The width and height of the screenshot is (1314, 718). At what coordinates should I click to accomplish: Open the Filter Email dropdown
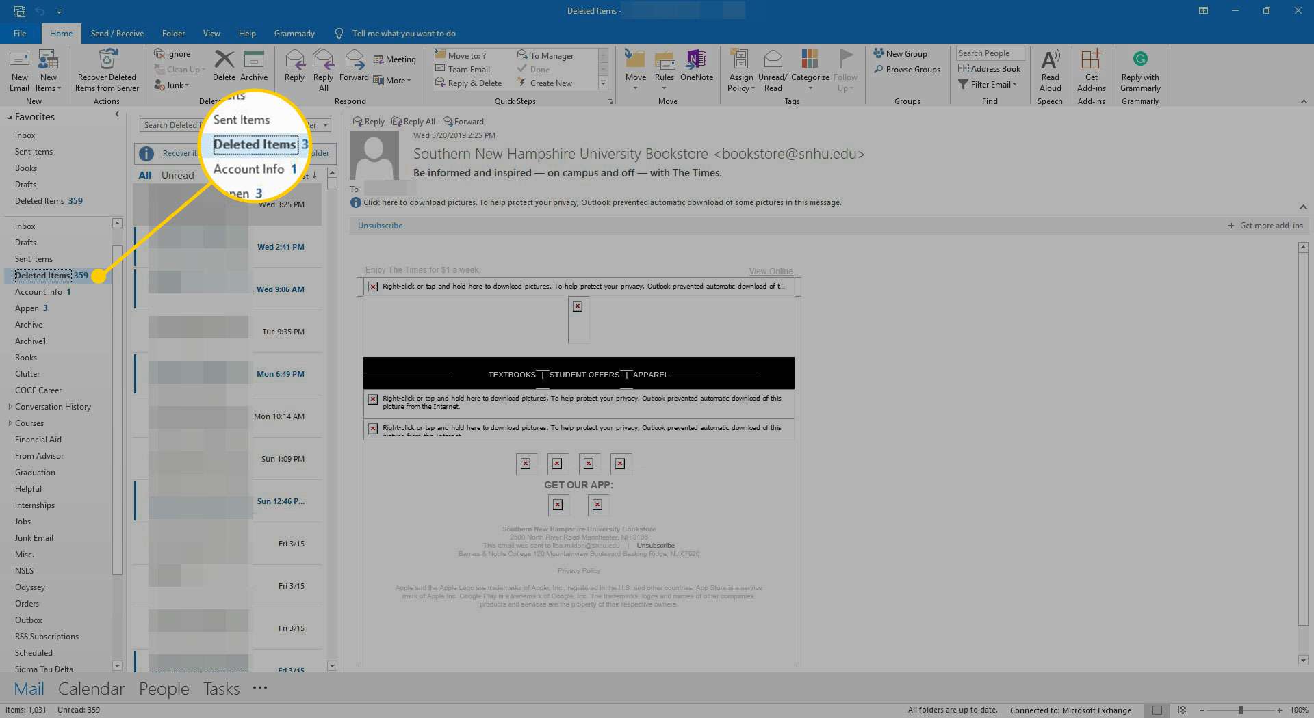988,84
